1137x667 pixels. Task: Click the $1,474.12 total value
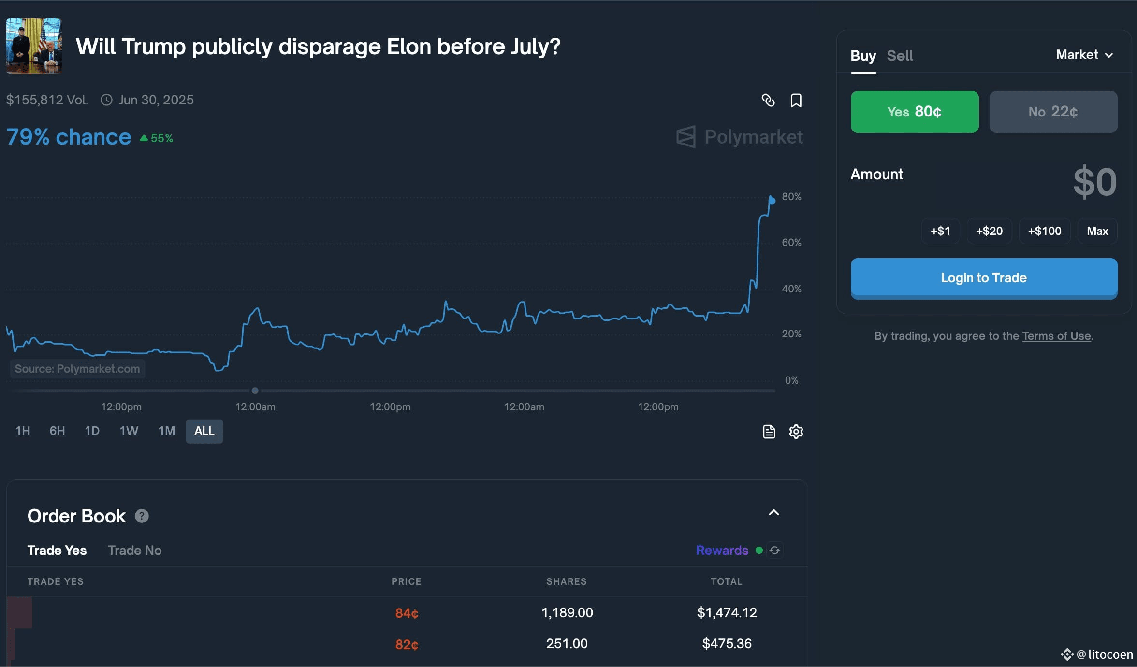tap(727, 612)
